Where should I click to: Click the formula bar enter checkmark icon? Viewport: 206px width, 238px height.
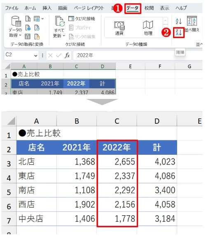coord(59,55)
